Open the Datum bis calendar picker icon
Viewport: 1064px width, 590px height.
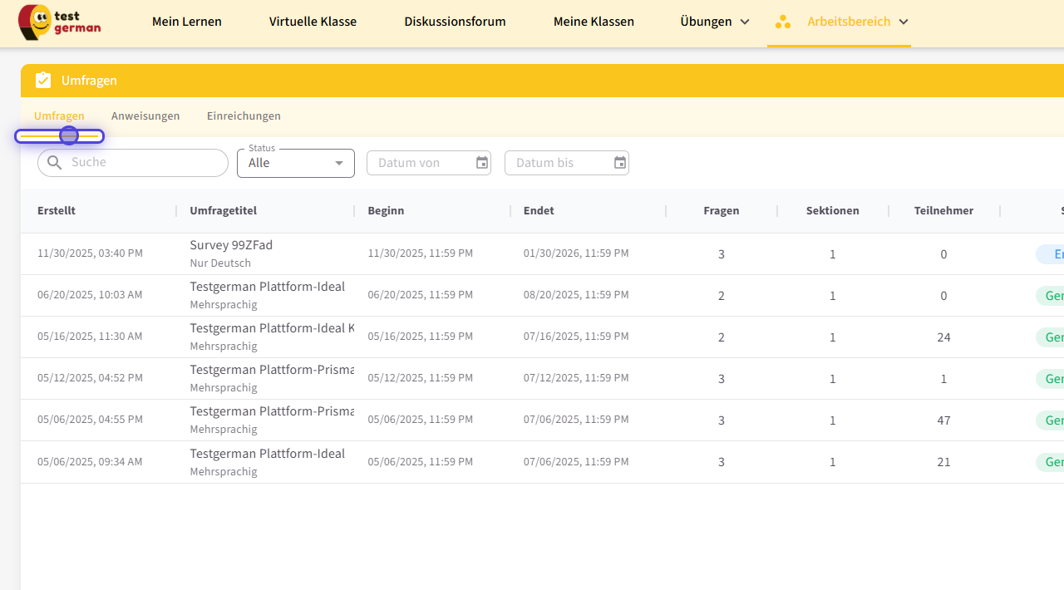coord(620,163)
